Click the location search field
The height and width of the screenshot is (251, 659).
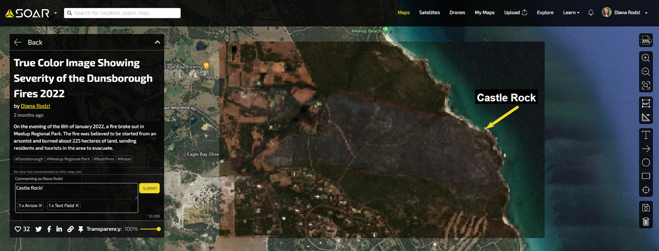click(x=122, y=13)
